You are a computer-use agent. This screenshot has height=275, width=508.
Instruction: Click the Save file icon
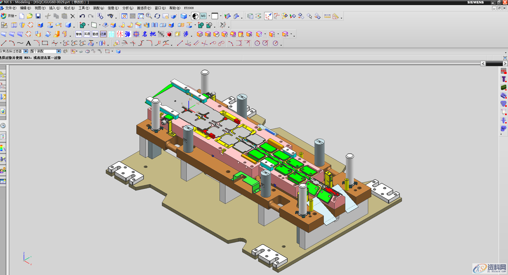tap(38, 16)
